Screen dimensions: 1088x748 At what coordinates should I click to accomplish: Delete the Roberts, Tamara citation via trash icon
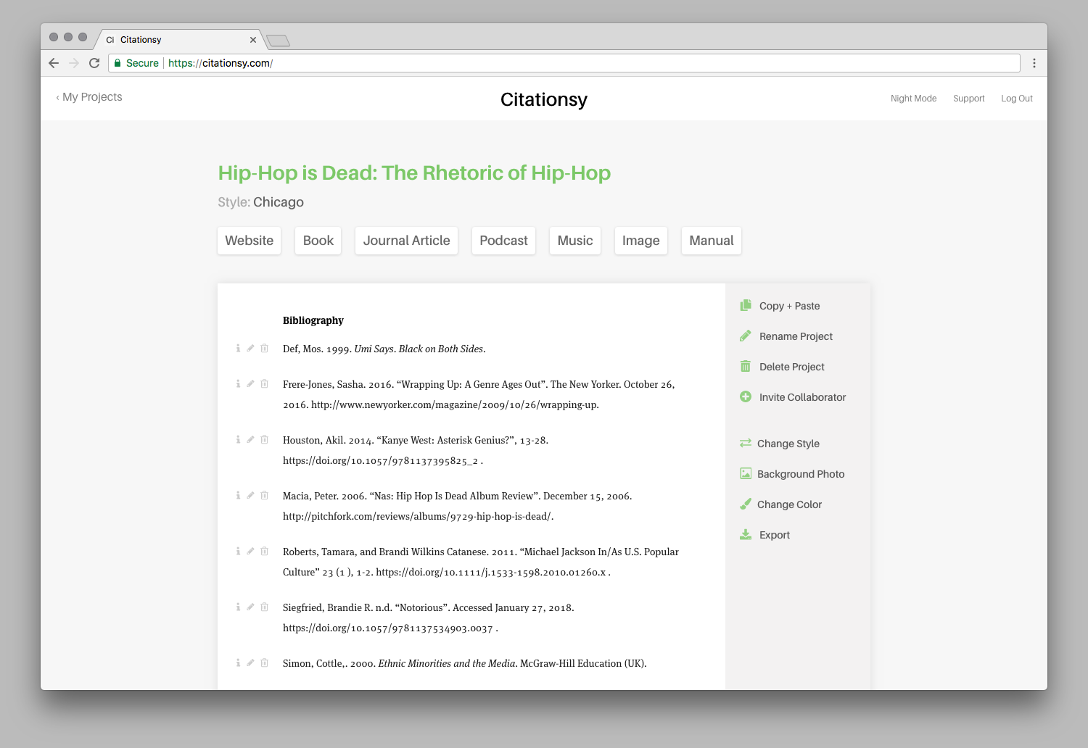click(x=265, y=552)
